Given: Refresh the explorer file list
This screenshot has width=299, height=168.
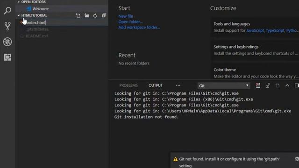Looking at the screenshot, I should pyautogui.click(x=95, y=15).
